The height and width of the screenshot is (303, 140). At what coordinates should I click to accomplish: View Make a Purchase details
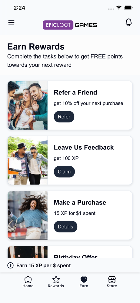[x=65, y=226]
